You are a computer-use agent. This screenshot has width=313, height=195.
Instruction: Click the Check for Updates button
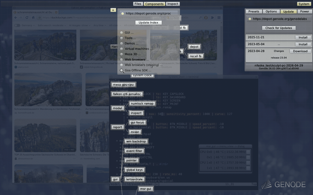[x=279, y=28]
